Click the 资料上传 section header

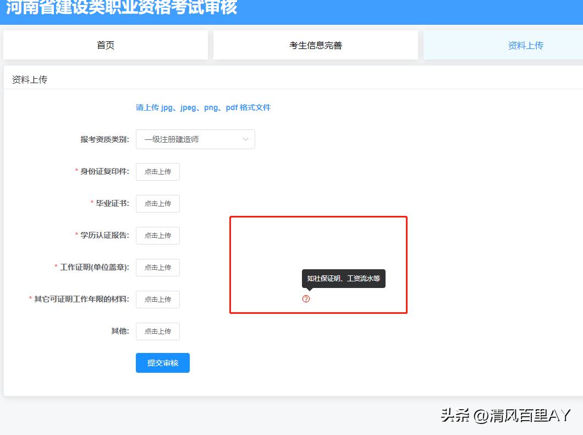click(x=30, y=79)
